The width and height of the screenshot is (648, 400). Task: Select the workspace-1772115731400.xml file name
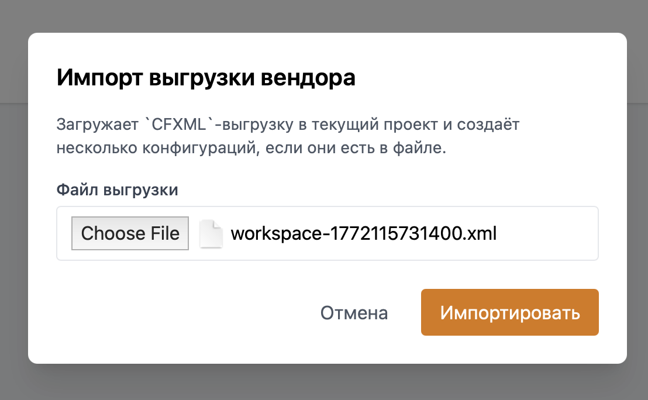tap(363, 234)
